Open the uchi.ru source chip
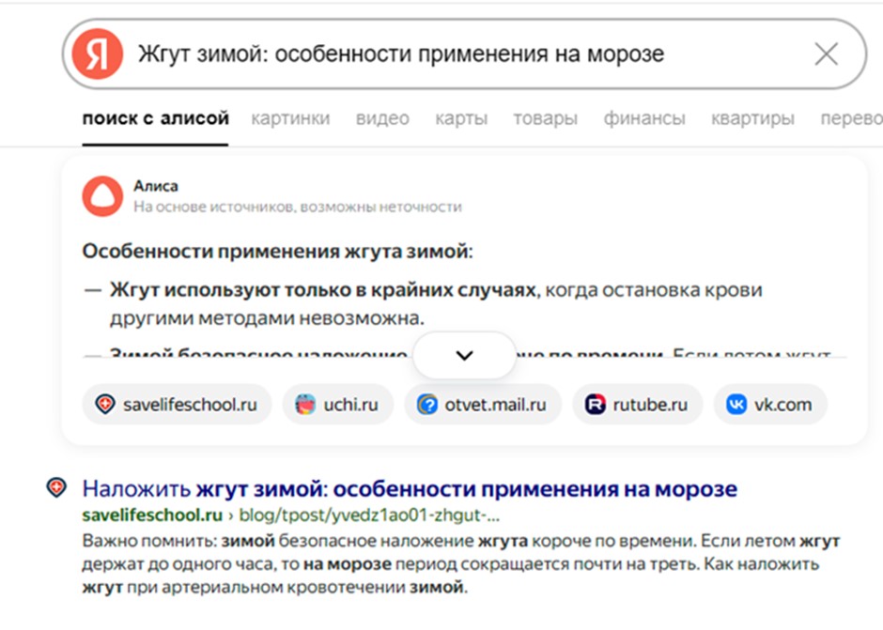The width and height of the screenshot is (883, 630). pyautogui.click(x=337, y=405)
